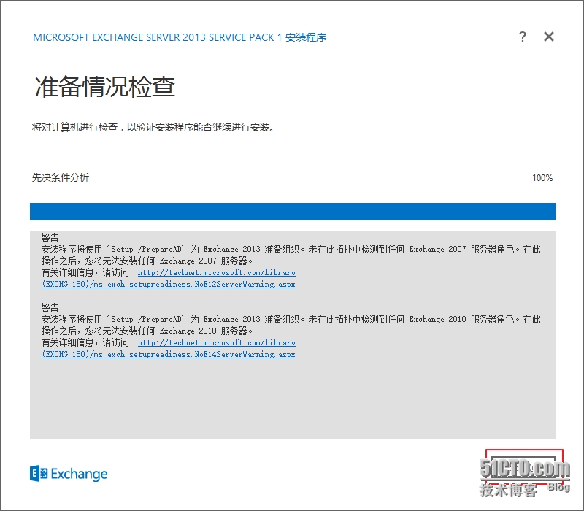The image size is (584, 511).
Task: Click the Exchange logo at bottom left
Action: [x=39, y=474]
